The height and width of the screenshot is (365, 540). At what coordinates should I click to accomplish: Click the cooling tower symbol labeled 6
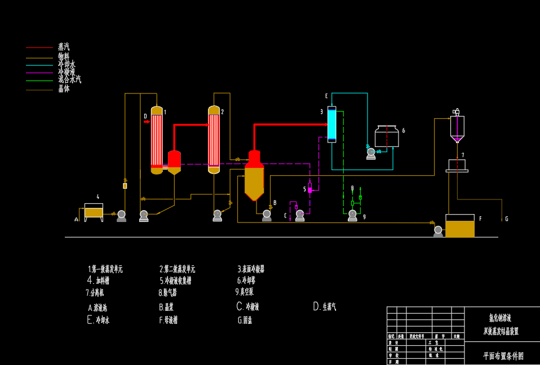click(x=387, y=136)
